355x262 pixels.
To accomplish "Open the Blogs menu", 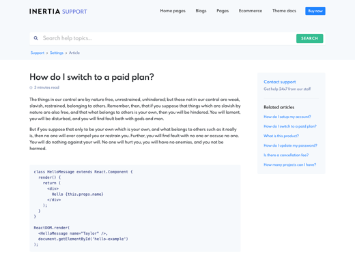I will point(201,11).
